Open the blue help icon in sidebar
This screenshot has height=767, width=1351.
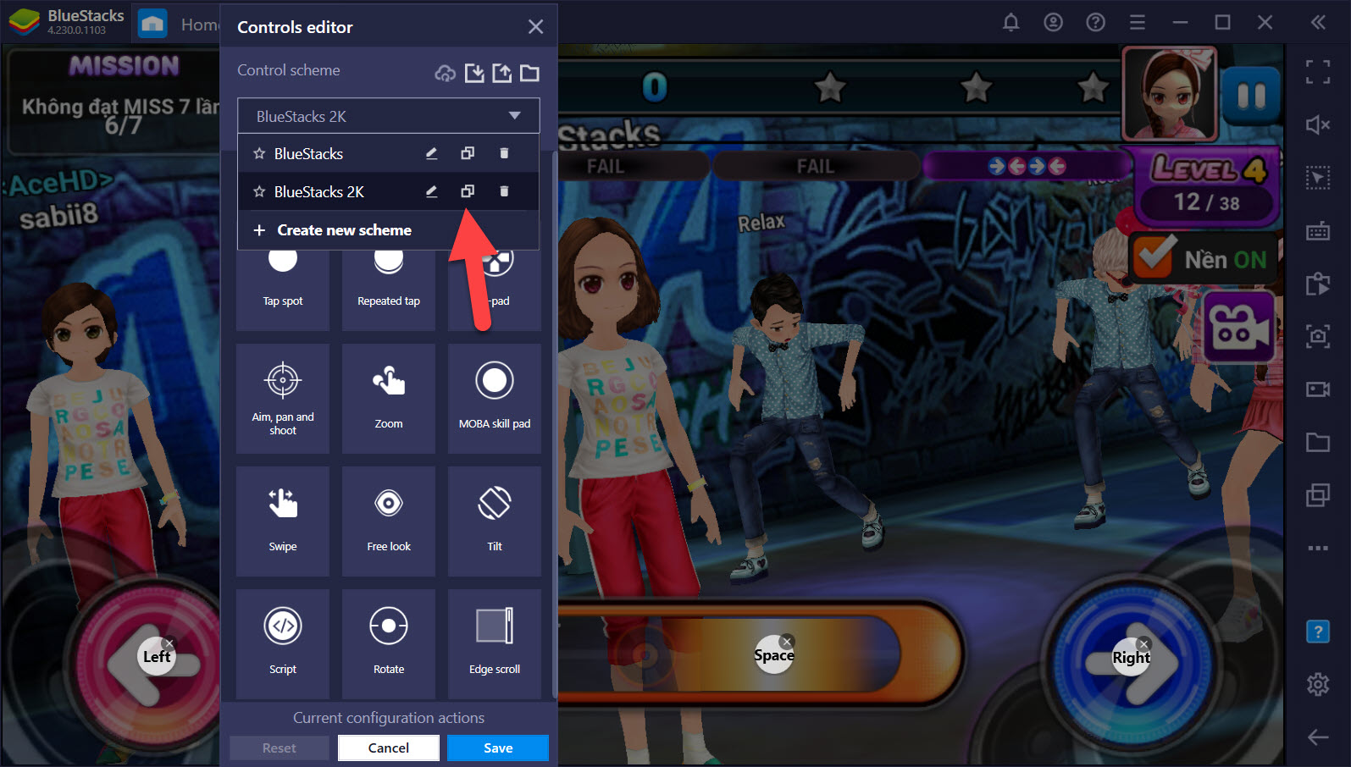pyautogui.click(x=1317, y=632)
